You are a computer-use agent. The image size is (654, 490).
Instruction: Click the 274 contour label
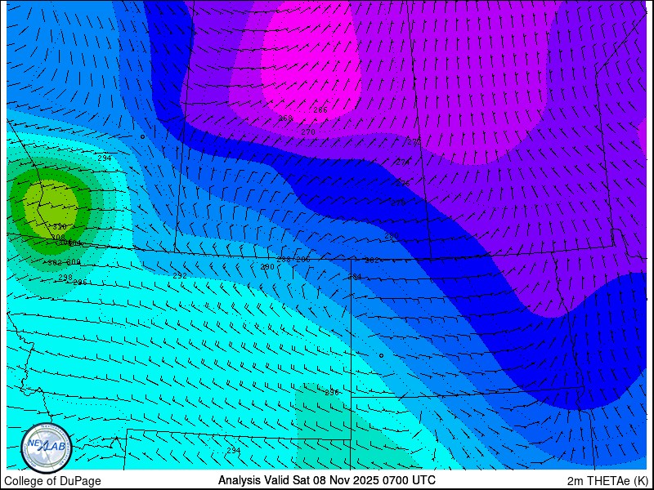[x=403, y=162]
